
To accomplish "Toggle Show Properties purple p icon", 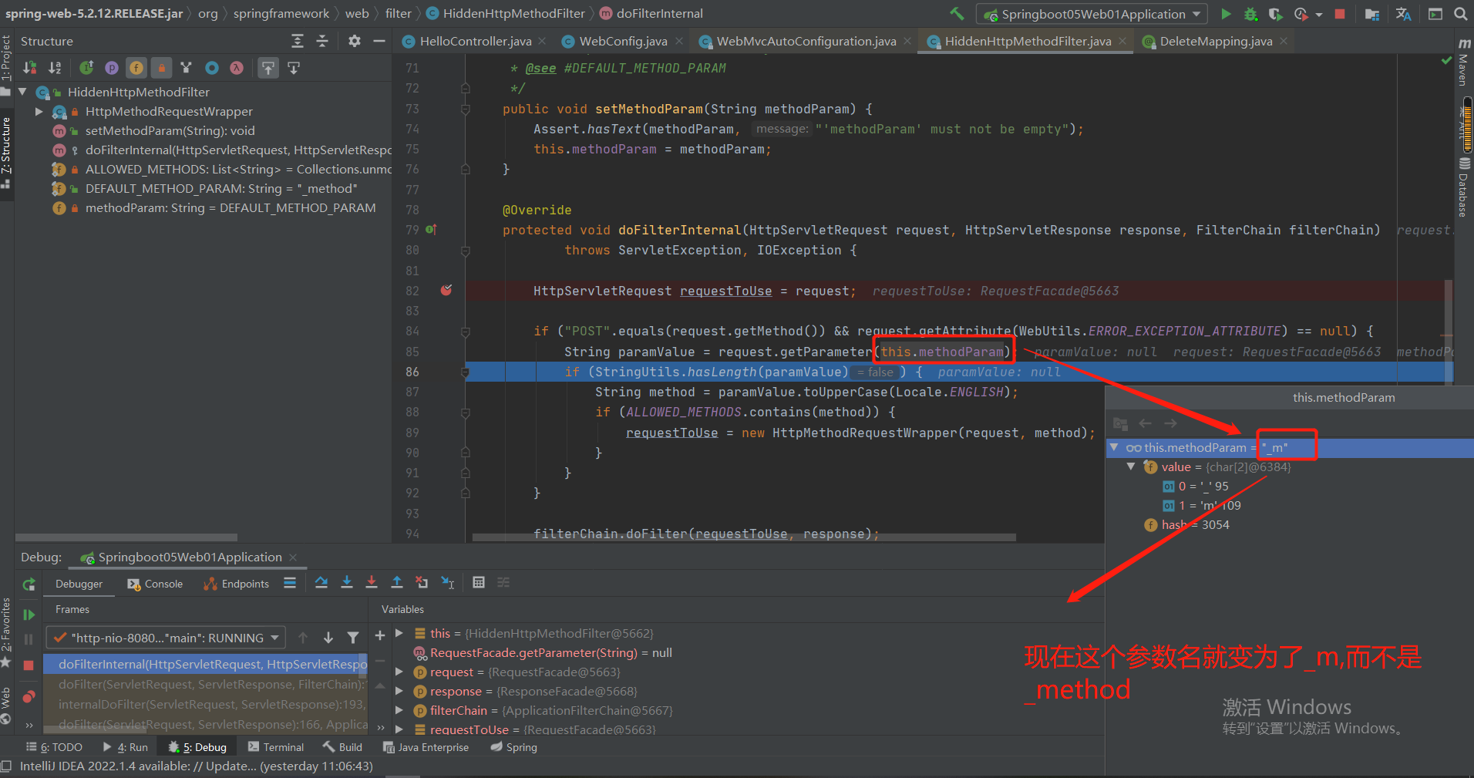I will [112, 68].
